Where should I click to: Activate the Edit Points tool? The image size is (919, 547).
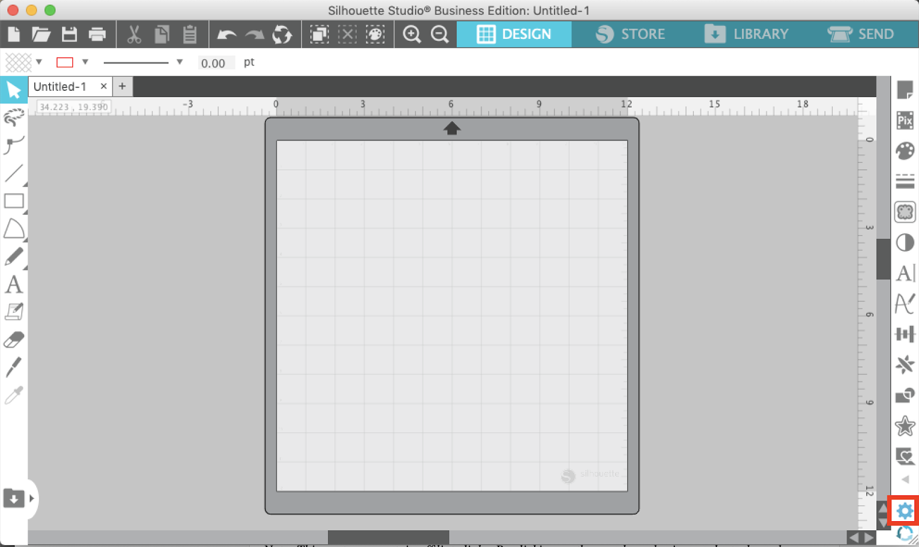[14, 145]
